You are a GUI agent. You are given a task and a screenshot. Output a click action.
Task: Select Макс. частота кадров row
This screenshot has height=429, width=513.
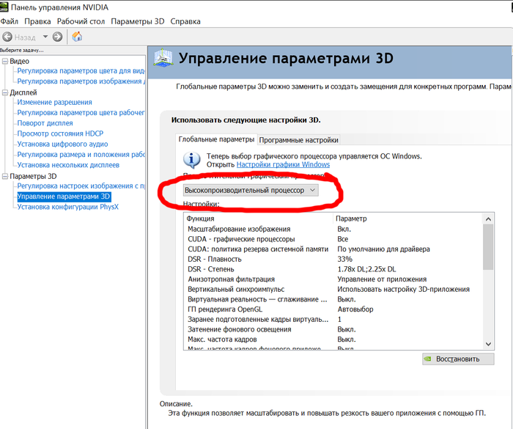[333, 340]
